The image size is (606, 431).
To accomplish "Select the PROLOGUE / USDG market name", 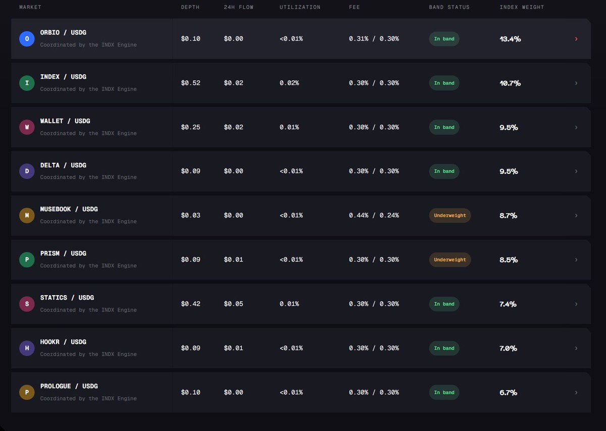I will [69, 386].
